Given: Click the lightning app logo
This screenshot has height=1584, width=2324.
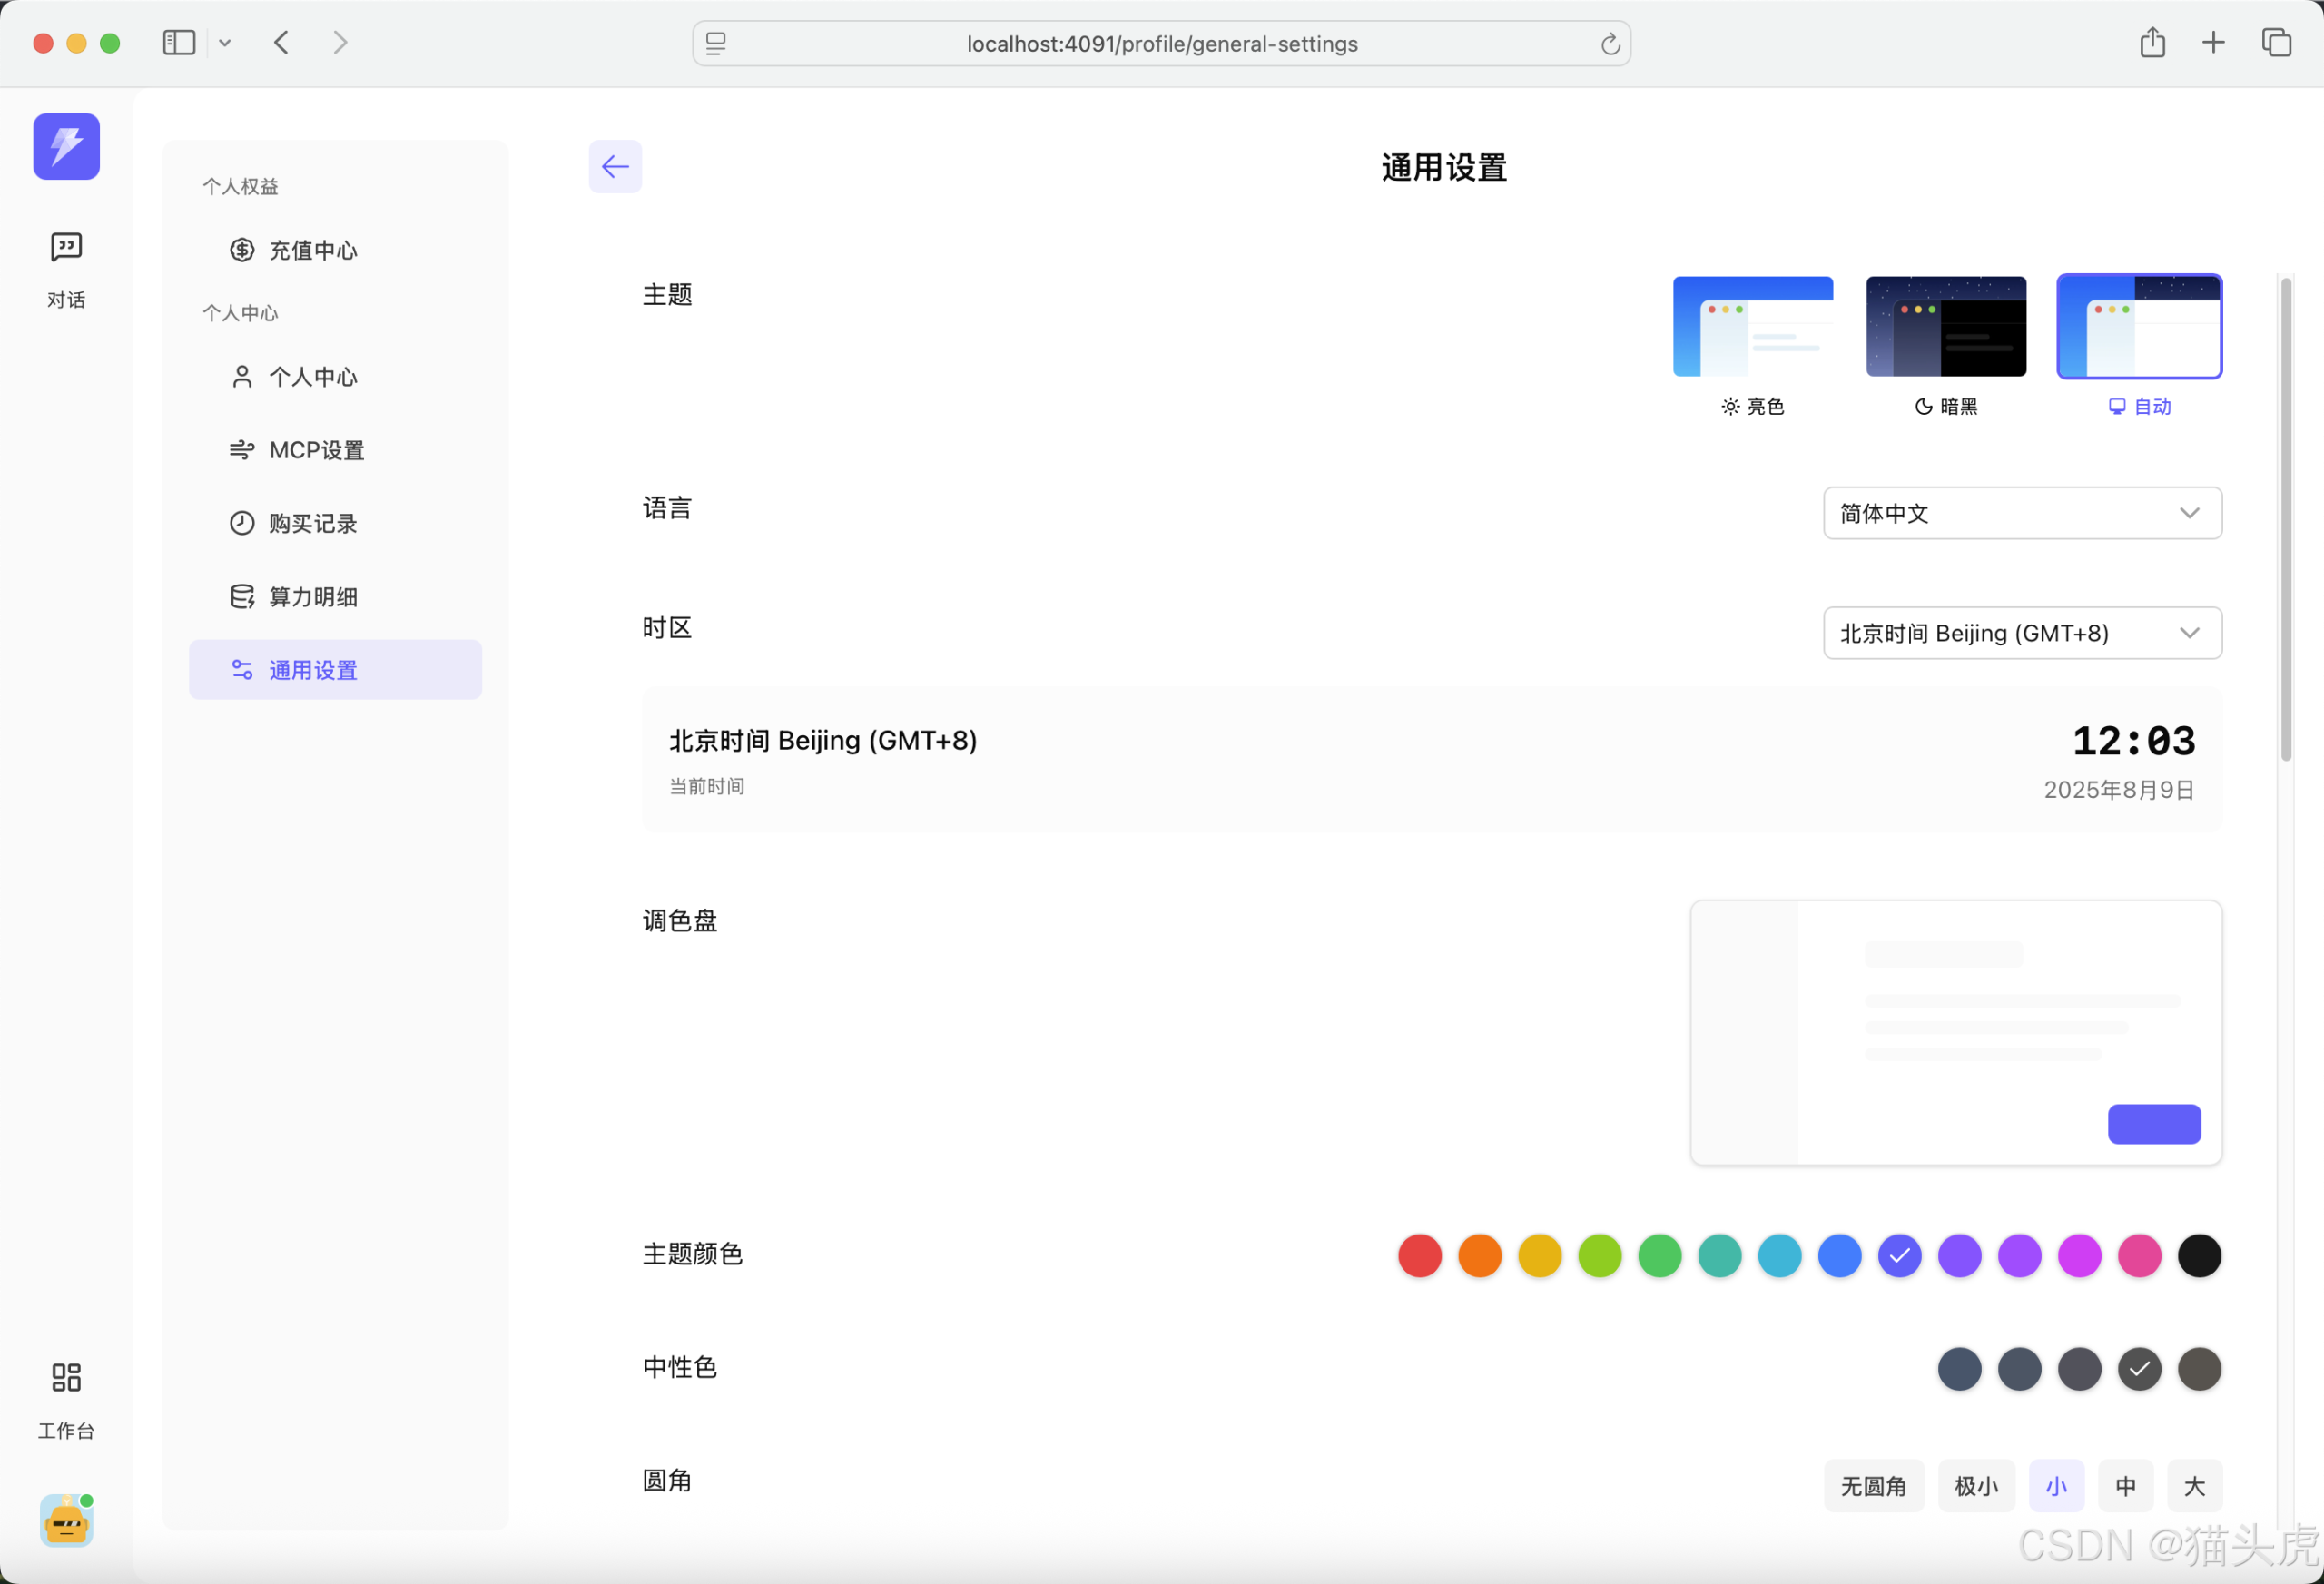Looking at the screenshot, I should [x=65, y=146].
